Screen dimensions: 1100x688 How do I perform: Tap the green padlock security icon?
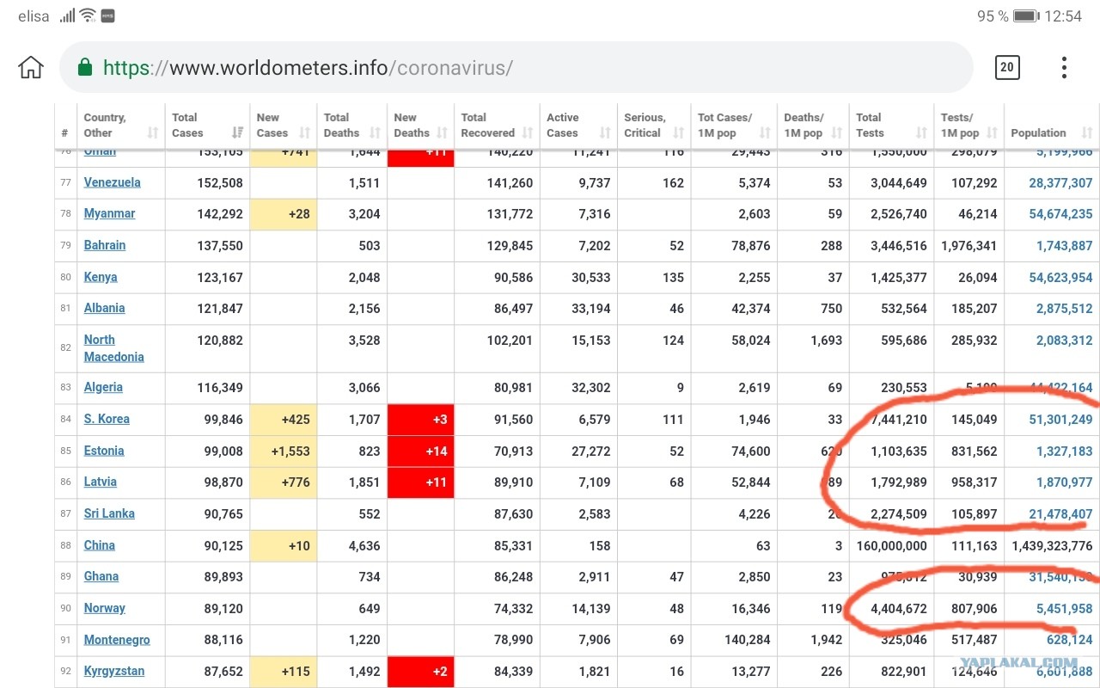pyautogui.click(x=84, y=67)
